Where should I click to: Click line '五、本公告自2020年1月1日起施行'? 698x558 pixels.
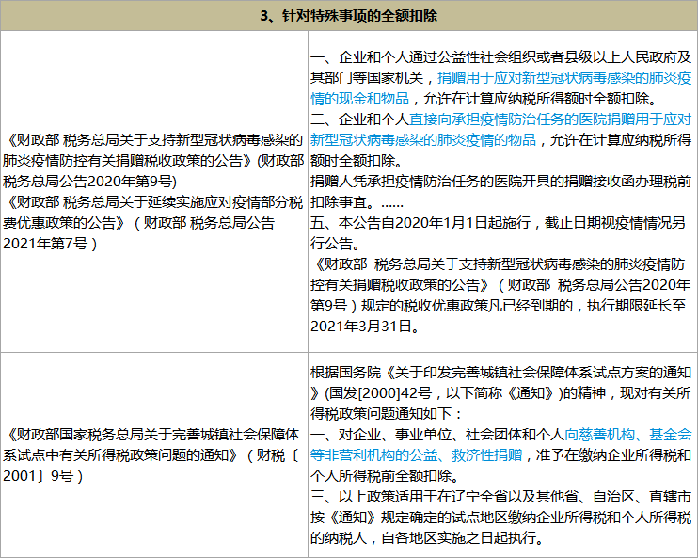420,223
